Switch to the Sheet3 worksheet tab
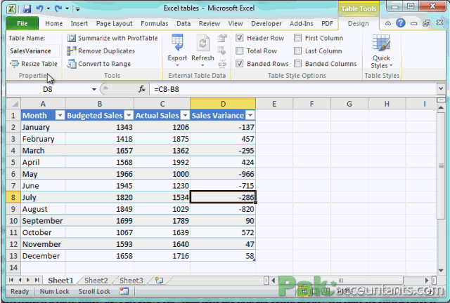 click(x=131, y=281)
